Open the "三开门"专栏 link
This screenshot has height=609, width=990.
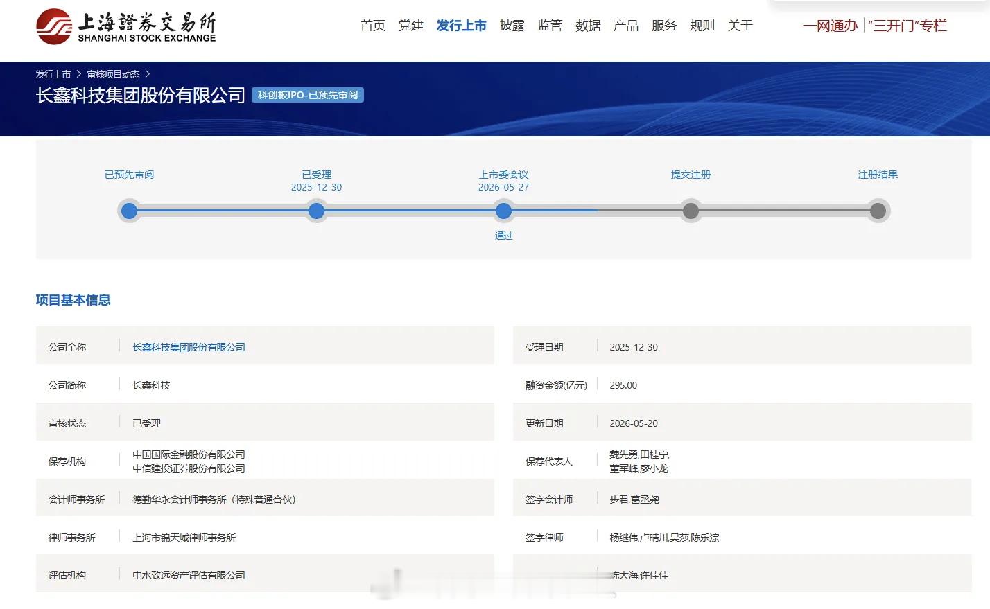tap(907, 26)
